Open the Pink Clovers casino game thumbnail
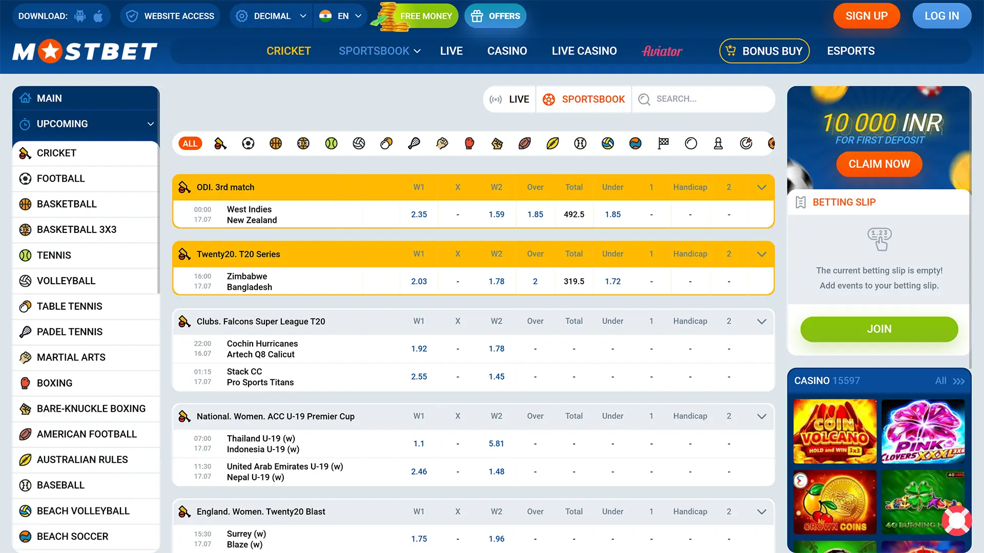The image size is (984, 553). [923, 431]
